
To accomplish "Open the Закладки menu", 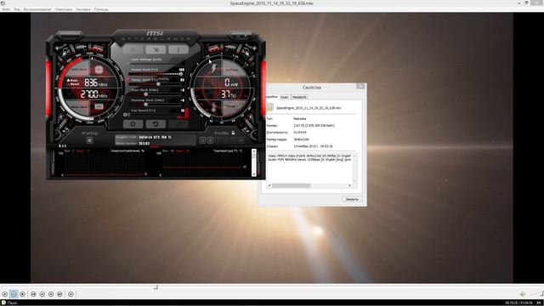I will (x=83, y=9).
